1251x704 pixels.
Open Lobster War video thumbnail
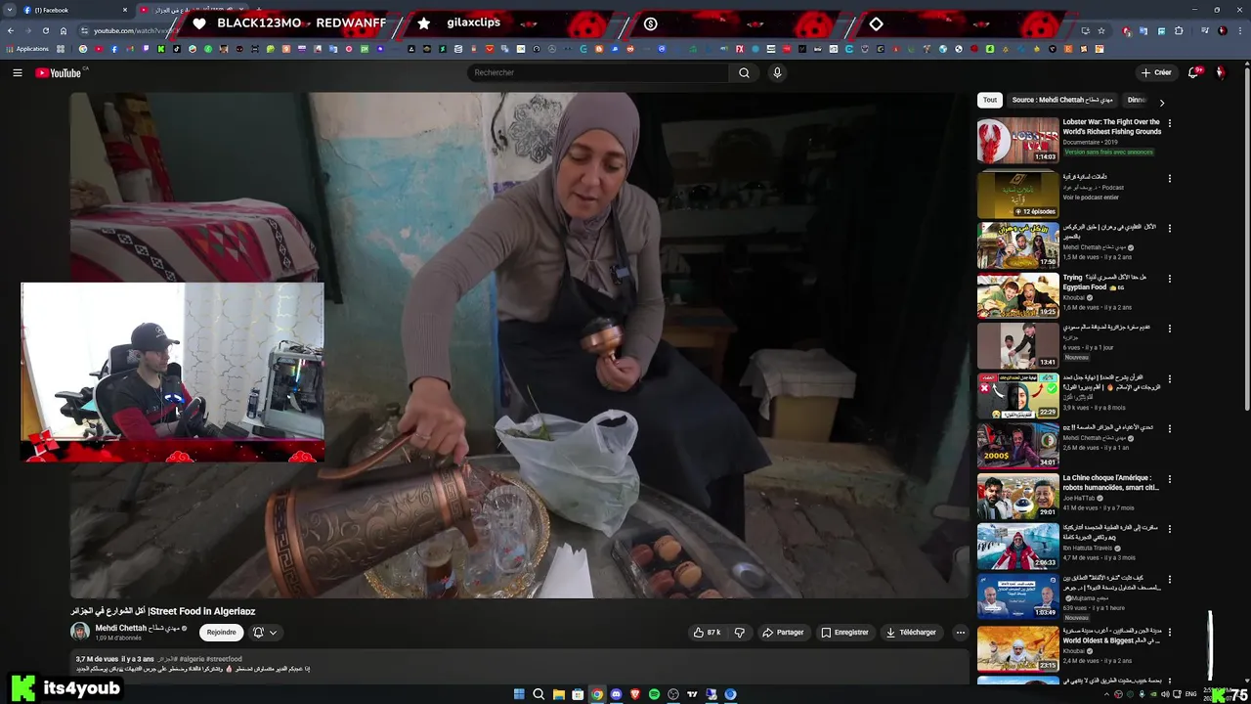pos(1017,141)
